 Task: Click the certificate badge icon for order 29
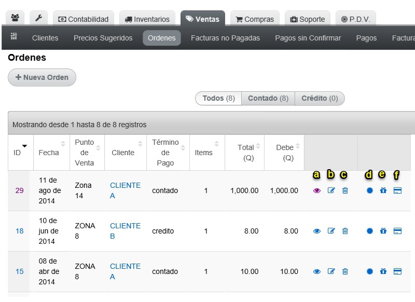[370, 190]
